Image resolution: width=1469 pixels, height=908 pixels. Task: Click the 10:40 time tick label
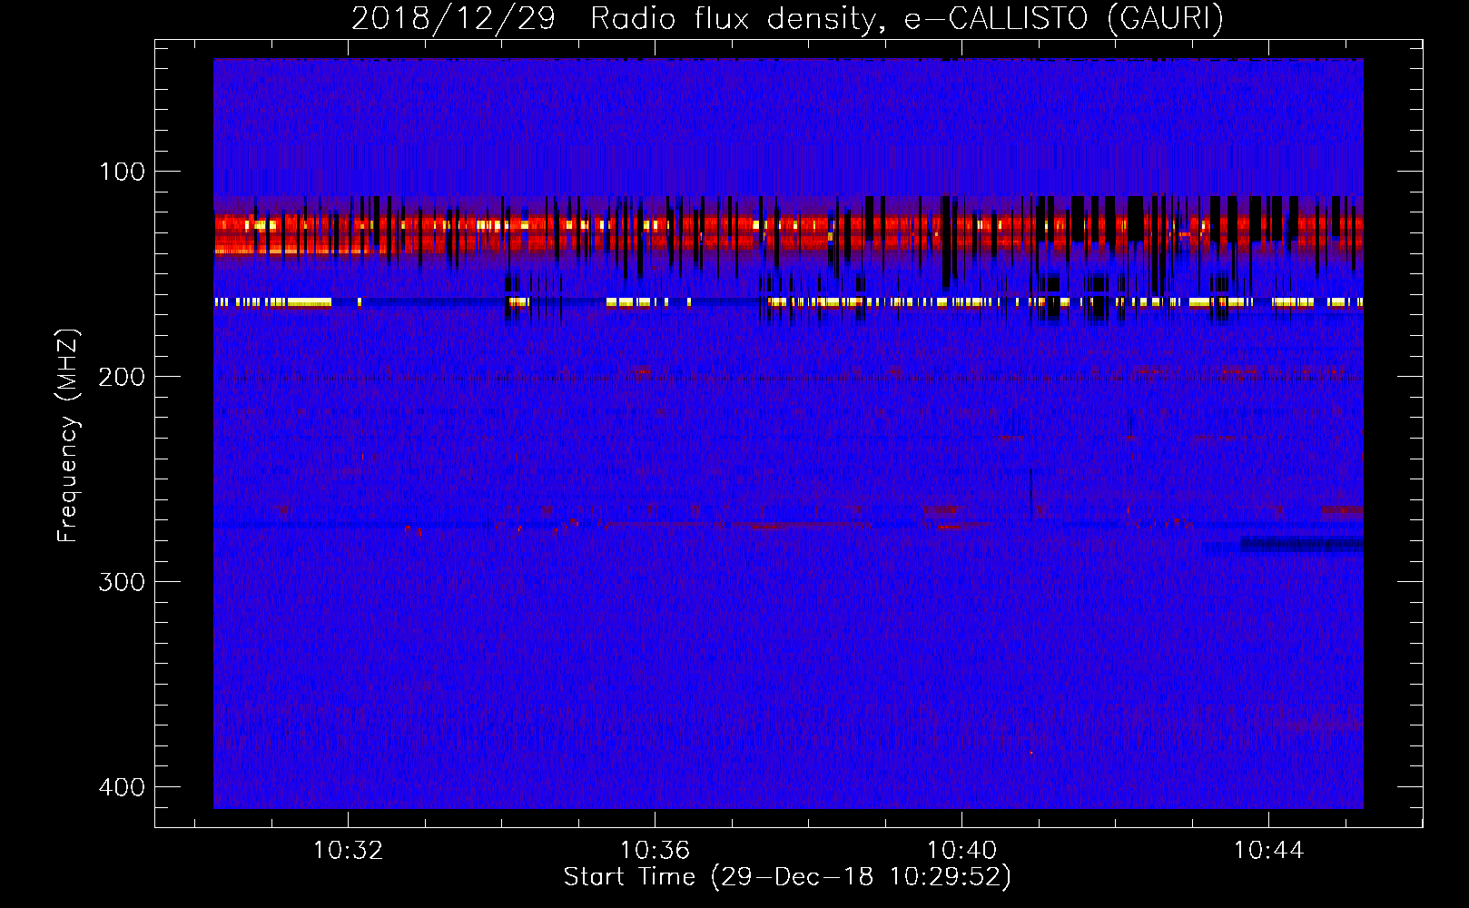[x=961, y=851]
